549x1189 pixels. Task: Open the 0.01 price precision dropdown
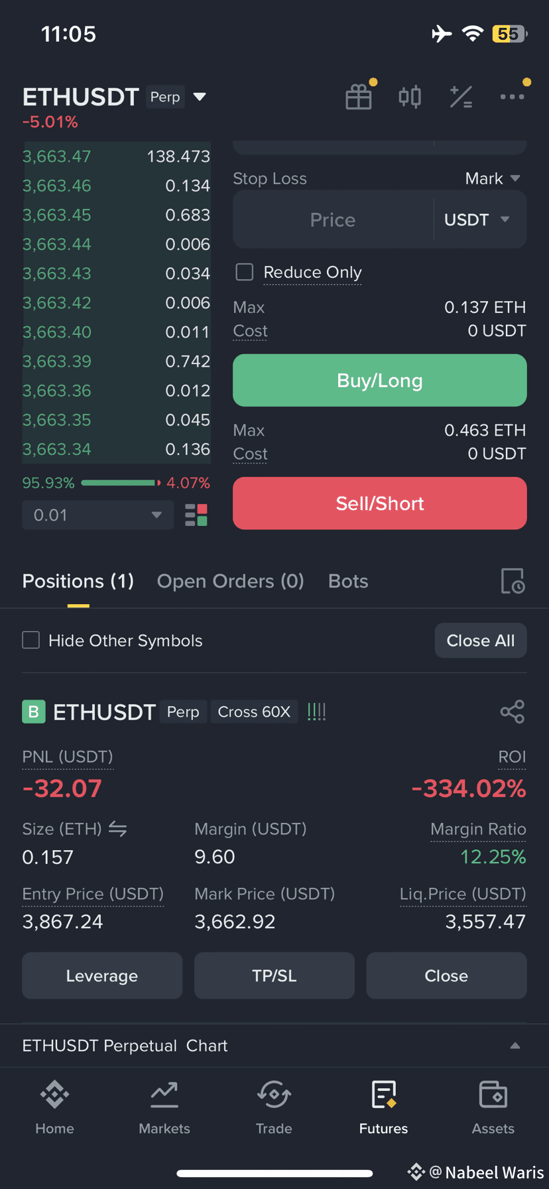click(x=98, y=515)
